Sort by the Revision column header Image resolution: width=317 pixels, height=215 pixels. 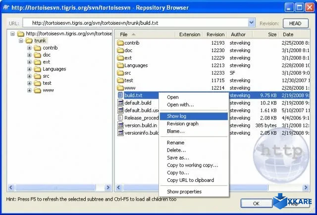click(215, 34)
